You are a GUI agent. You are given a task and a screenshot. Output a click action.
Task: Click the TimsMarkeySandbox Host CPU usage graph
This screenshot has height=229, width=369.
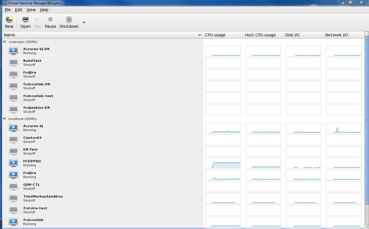(x=263, y=198)
